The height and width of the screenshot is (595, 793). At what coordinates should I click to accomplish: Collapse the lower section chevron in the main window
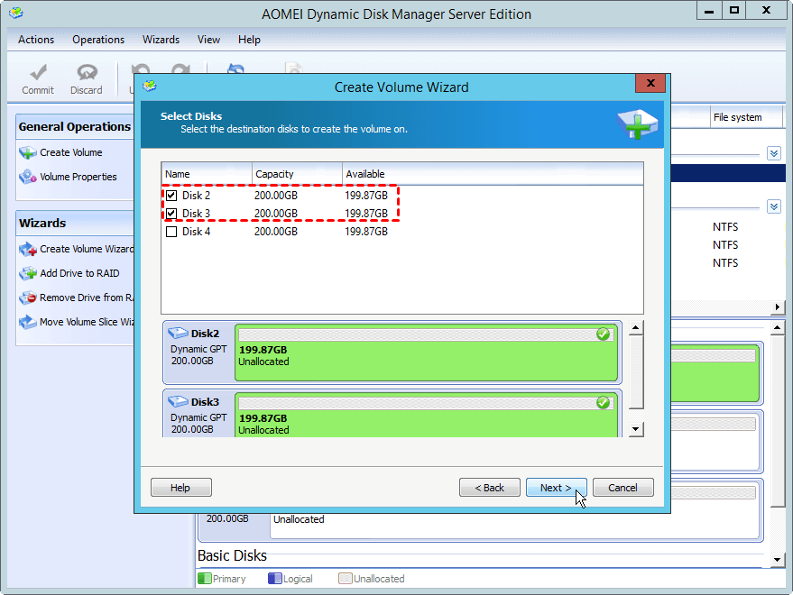[x=774, y=206]
